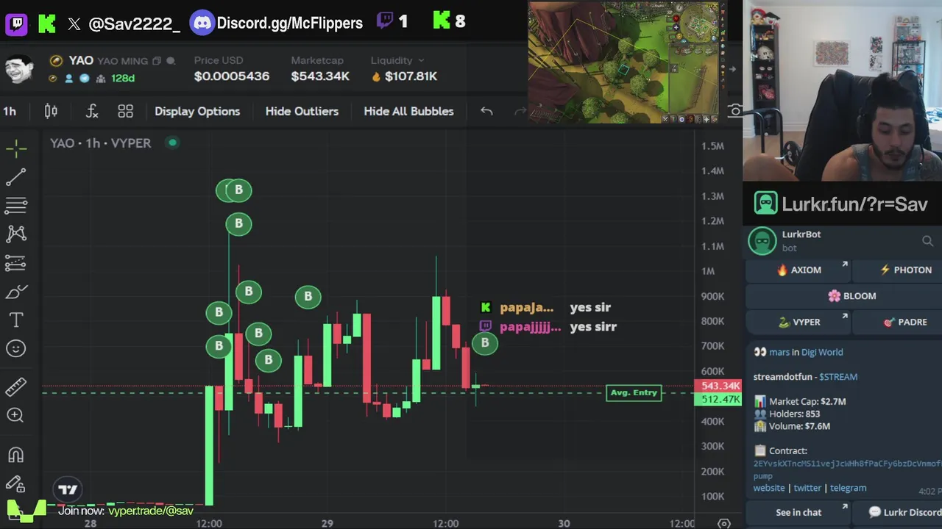
Task: Copy the YAO MING token address
Action: point(156,61)
